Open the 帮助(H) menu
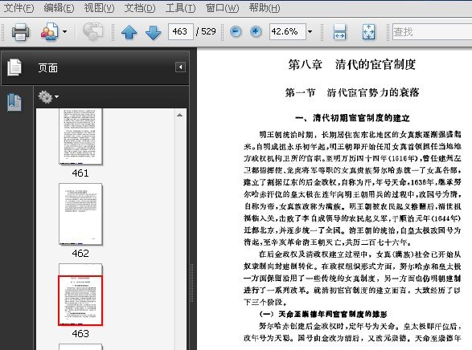 (265, 8)
